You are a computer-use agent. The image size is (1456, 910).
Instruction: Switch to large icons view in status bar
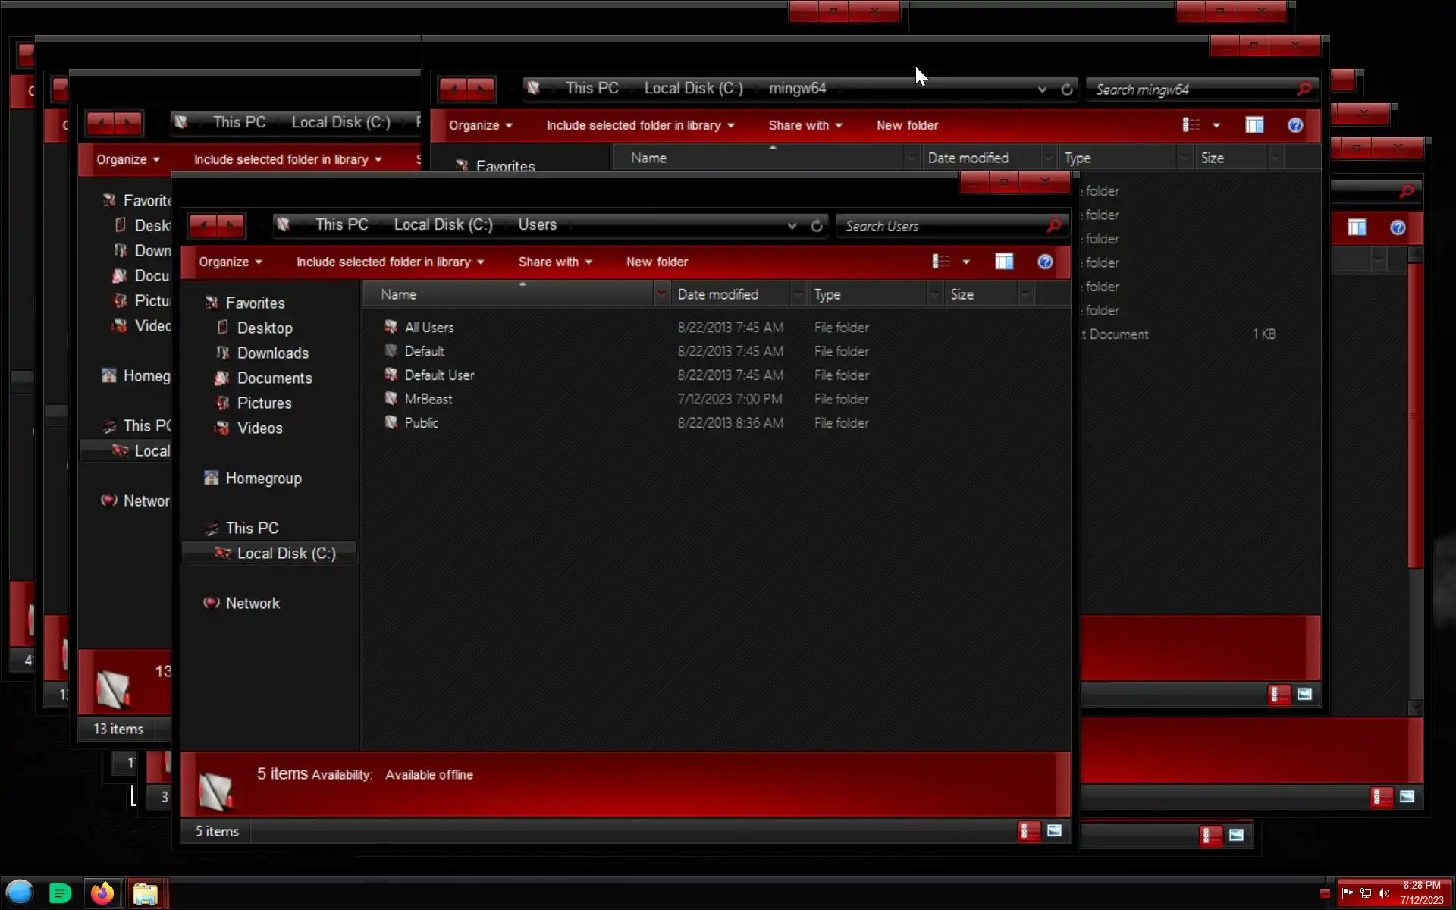[1054, 831]
